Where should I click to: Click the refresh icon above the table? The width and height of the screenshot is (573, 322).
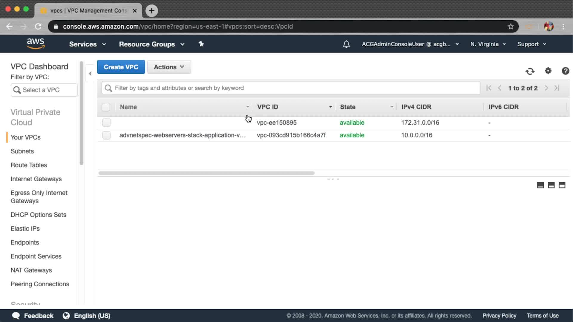point(530,71)
